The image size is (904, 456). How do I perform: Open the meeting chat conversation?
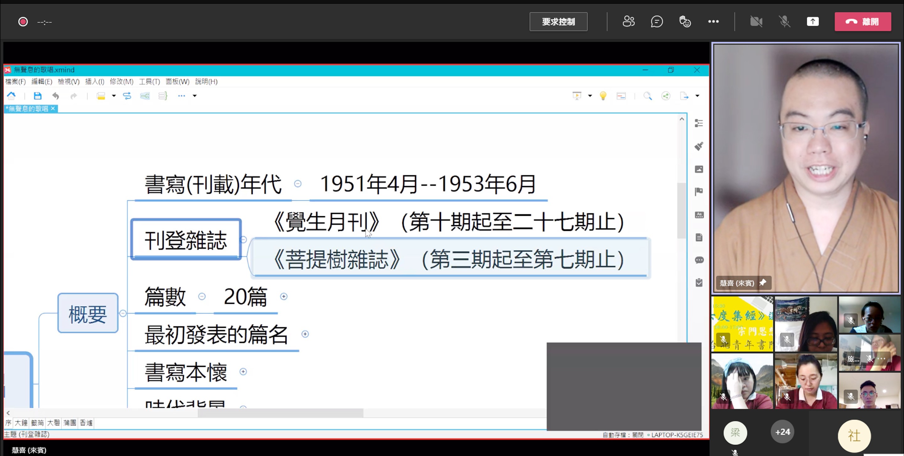[657, 21]
